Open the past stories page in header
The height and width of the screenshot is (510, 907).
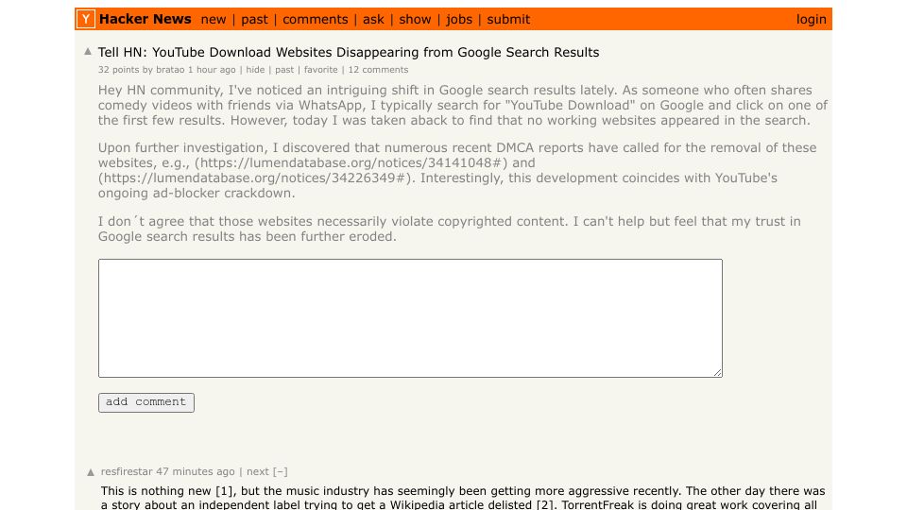pyautogui.click(x=254, y=19)
